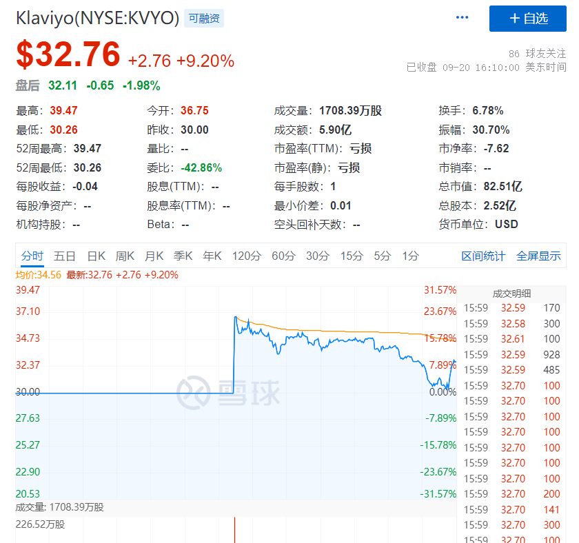Enter 全屏显示 full screen mode

point(538,255)
